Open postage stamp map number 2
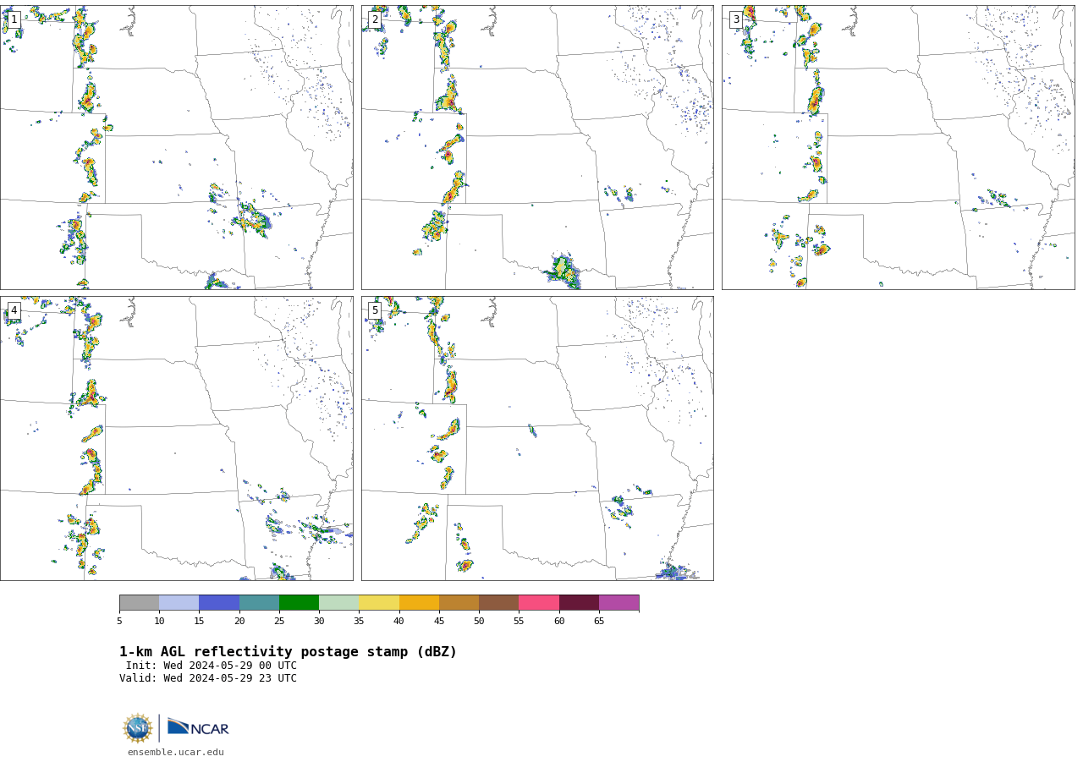The width and height of the screenshot is (1083, 762). (537, 147)
